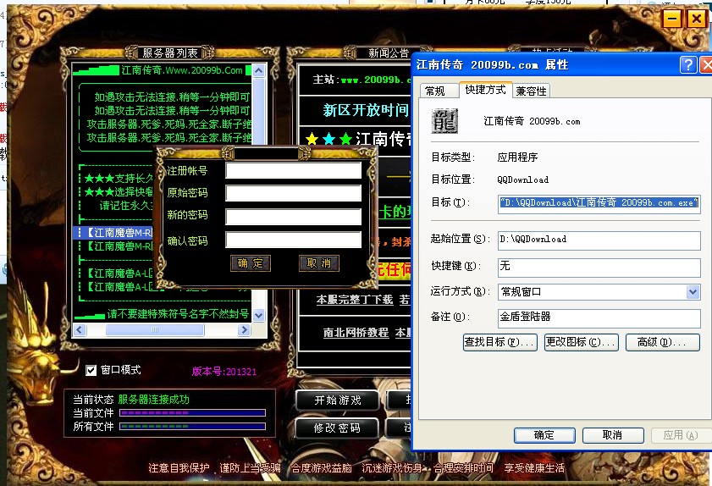Click 服务器连接成功 status text
This screenshot has height=486, width=712.
[x=153, y=400]
